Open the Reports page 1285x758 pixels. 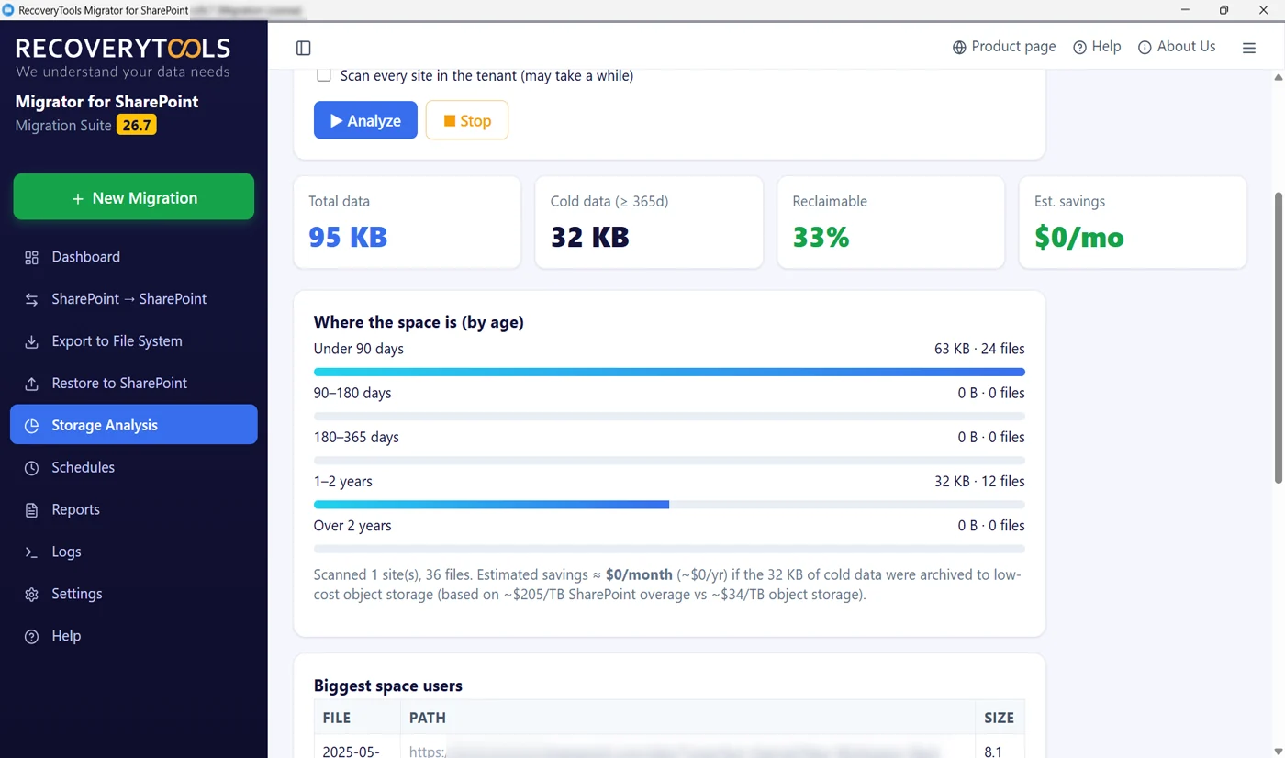pyautogui.click(x=134, y=509)
